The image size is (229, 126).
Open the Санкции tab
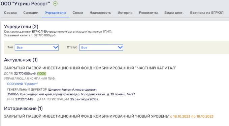31,13
